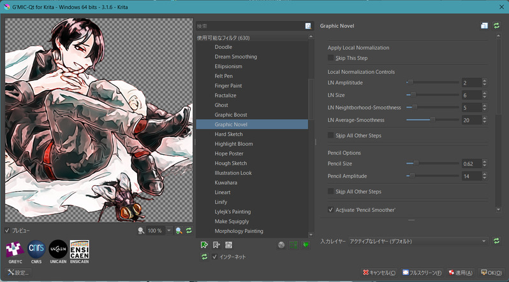Click the green reset parameters icon at top right

click(496, 26)
